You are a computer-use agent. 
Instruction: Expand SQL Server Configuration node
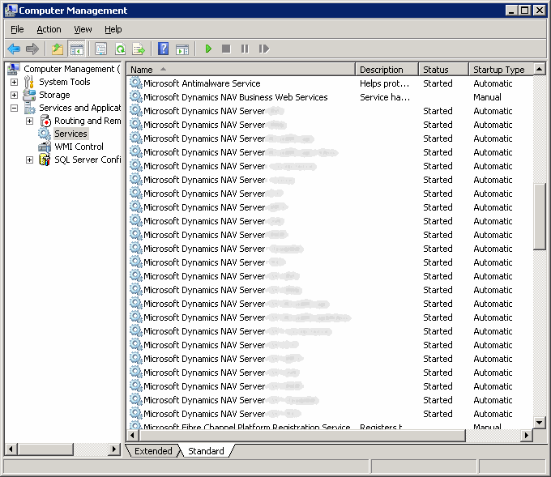29,160
